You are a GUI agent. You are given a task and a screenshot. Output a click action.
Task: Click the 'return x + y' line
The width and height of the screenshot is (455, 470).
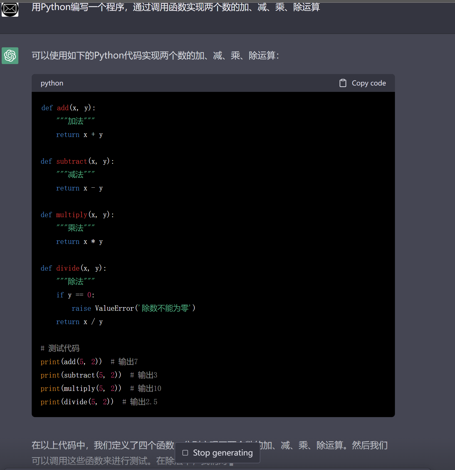[80, 135]
